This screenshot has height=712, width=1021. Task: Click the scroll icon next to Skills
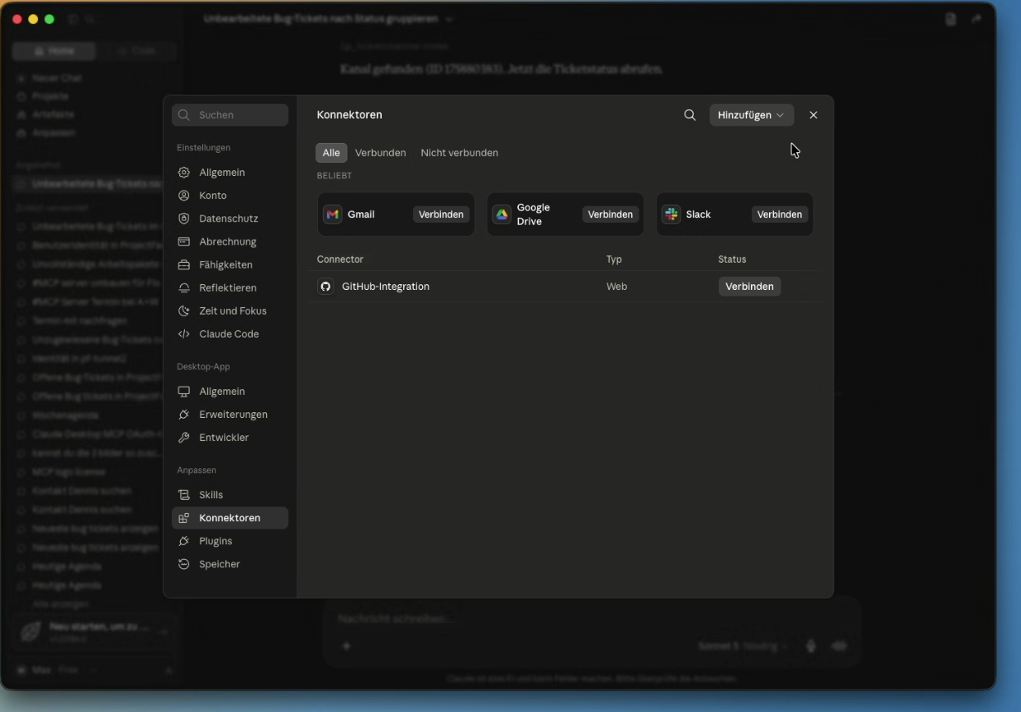click(x=184, y=495)
